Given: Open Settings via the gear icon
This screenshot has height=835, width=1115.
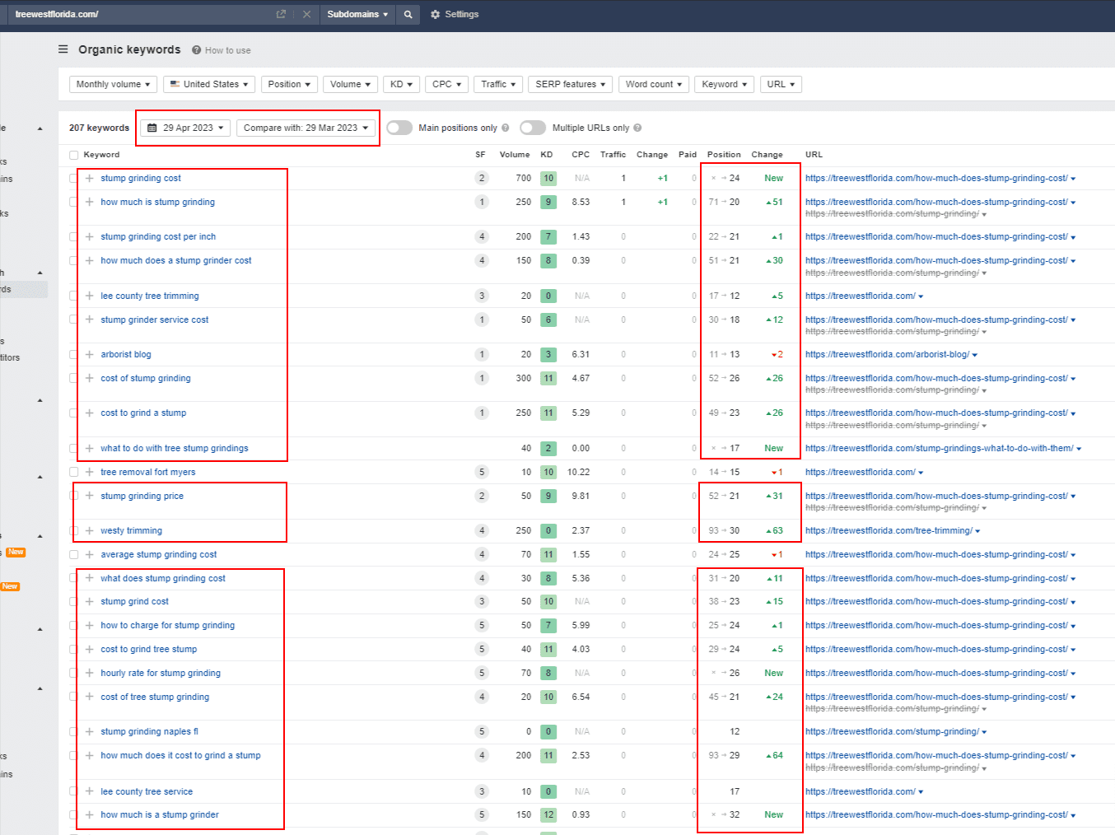Looking at the screenshot, I should tap(436, 14).
